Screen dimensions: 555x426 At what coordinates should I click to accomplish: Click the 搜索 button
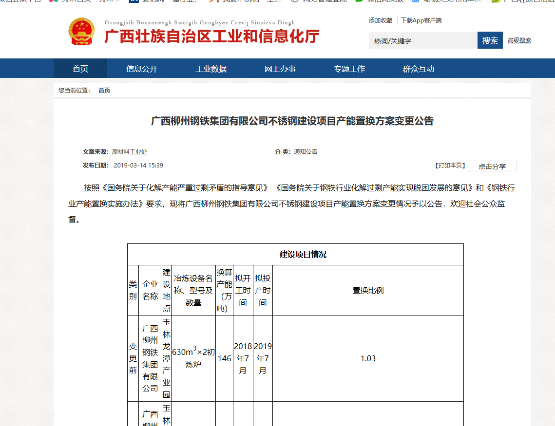coord(490,40)
